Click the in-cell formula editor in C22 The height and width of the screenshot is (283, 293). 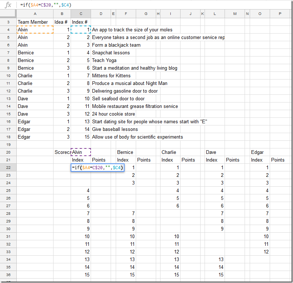98,167
